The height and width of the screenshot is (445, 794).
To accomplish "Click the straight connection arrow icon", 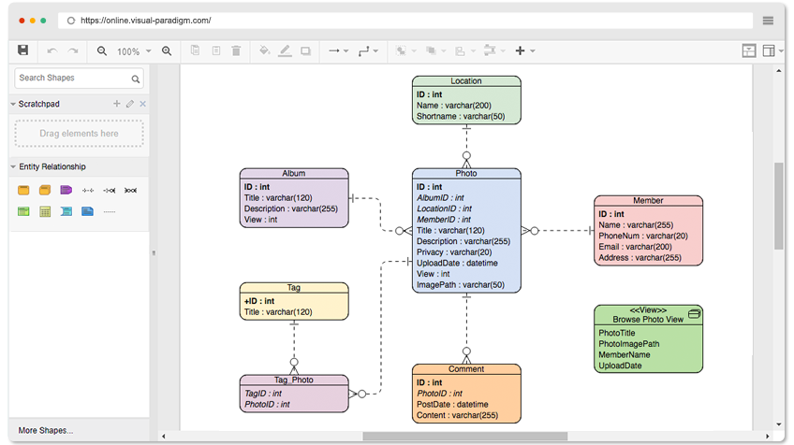I will (x=333, y=50).
